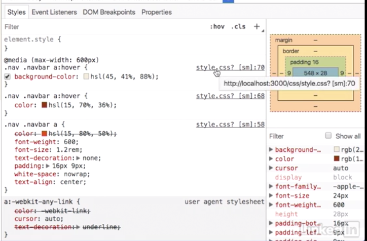The width and height of the screenshot is (367, 241).
Task: Add a new style rule with plus icon
Action: coord(257,27)
